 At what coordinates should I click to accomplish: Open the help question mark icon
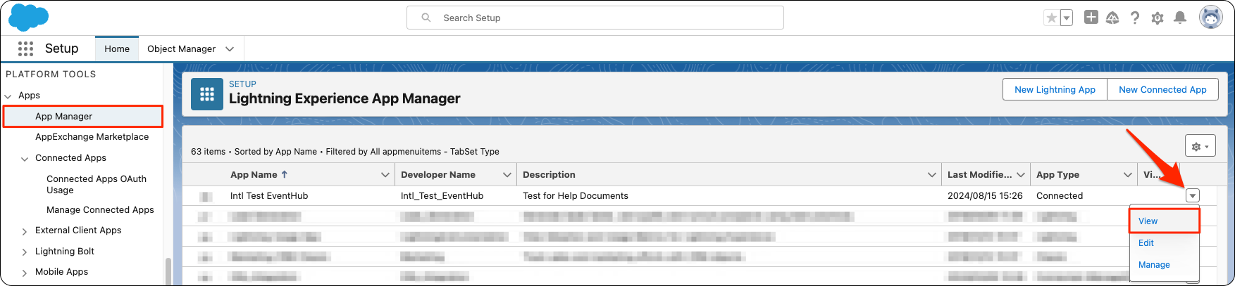coord(1135,18)
